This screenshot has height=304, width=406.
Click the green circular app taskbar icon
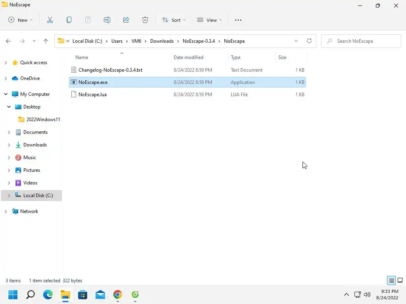pos(135,294)
